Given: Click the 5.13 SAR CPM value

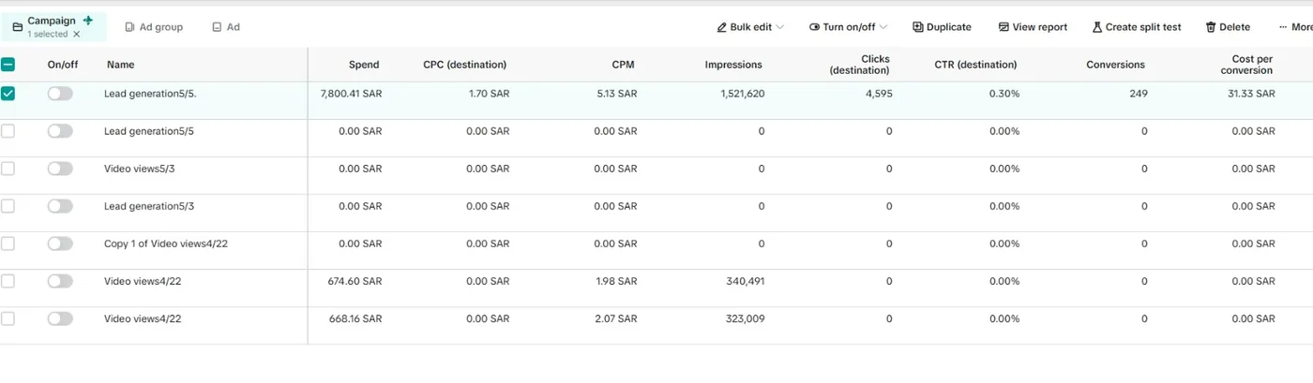Looking at the screenshot, I should (x=616, y=94).
